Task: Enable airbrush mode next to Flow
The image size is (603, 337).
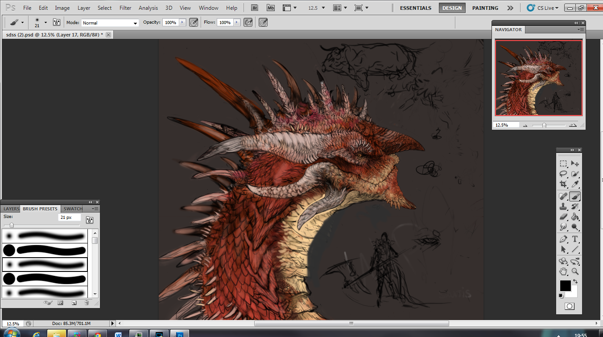Action: [x=248, y=22]
